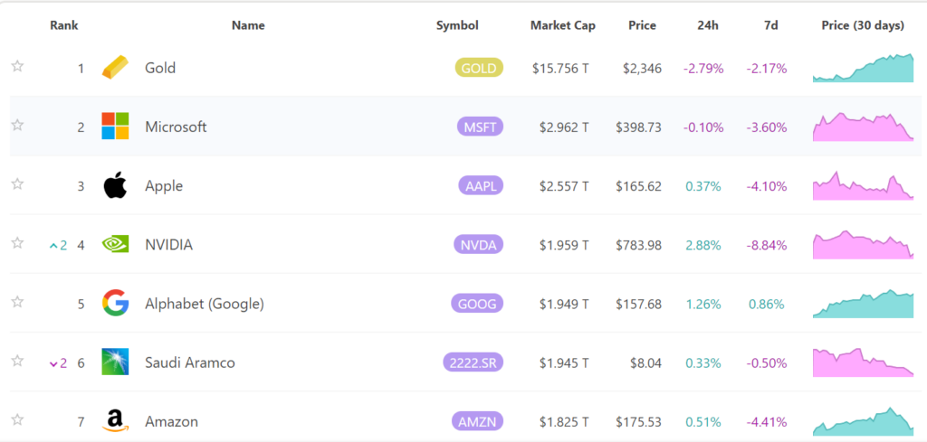Open the Saudi Aramco company link

click(190, 362)
